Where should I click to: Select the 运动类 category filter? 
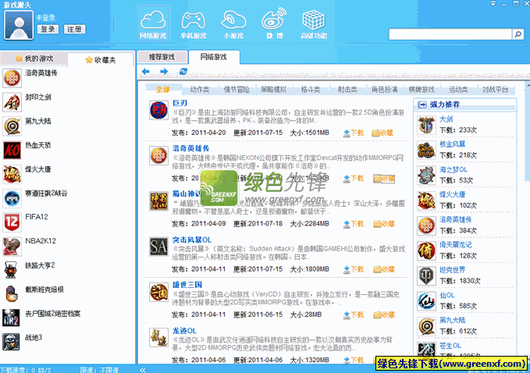(x=458, y=90)
